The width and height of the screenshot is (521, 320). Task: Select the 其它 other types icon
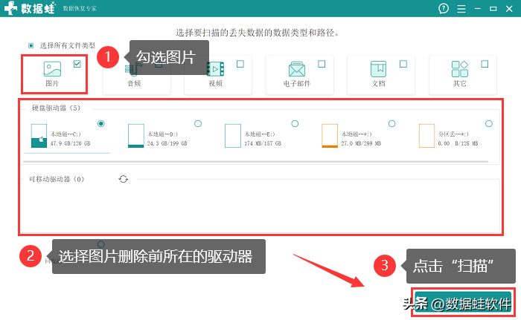(x=460, y=69)
